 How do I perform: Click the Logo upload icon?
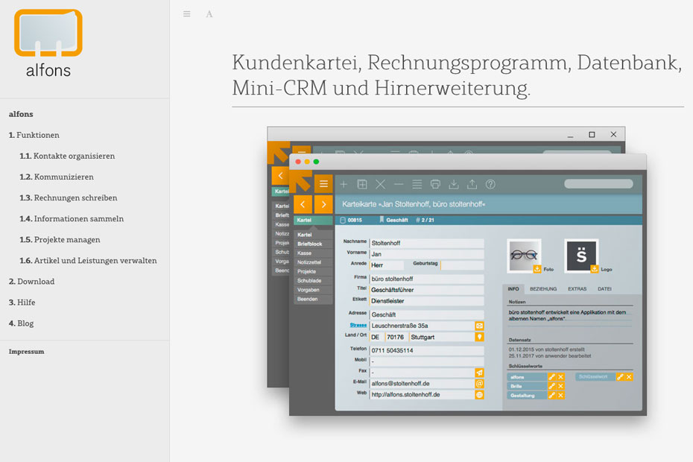click(x=593, y=268)
